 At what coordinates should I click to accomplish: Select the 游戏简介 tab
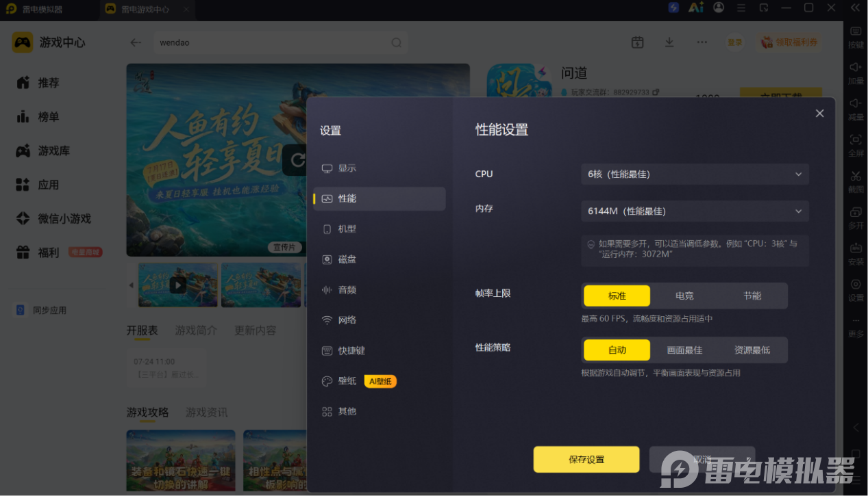[x=196, y=330]
